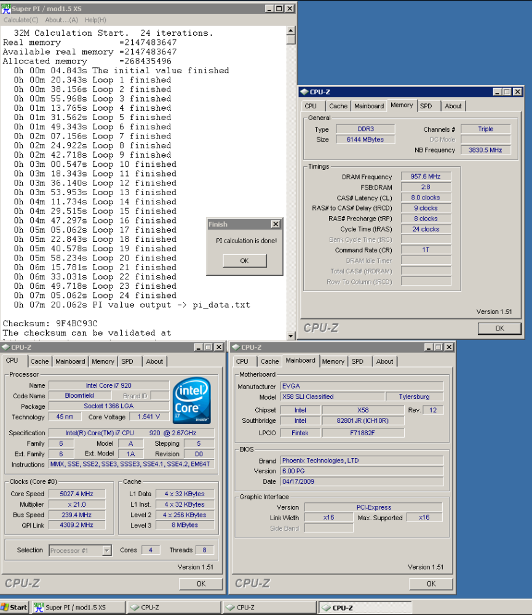The width and height of the screenshot is (532, 615).
Task: Click the Super PI title bar icon
Action: click(6, 8)
